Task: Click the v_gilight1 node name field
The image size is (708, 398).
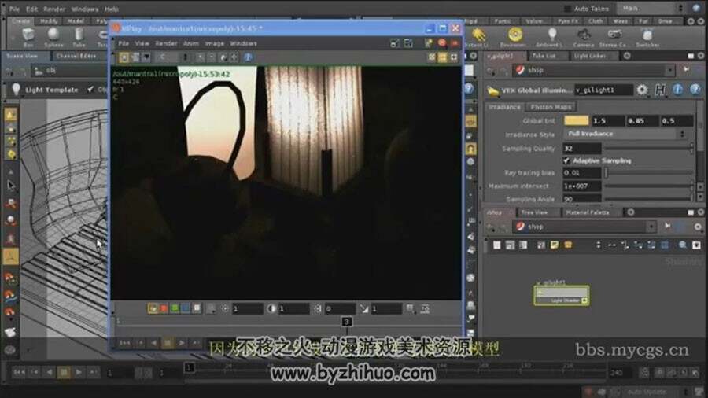Action: click(x=603, y=90)
